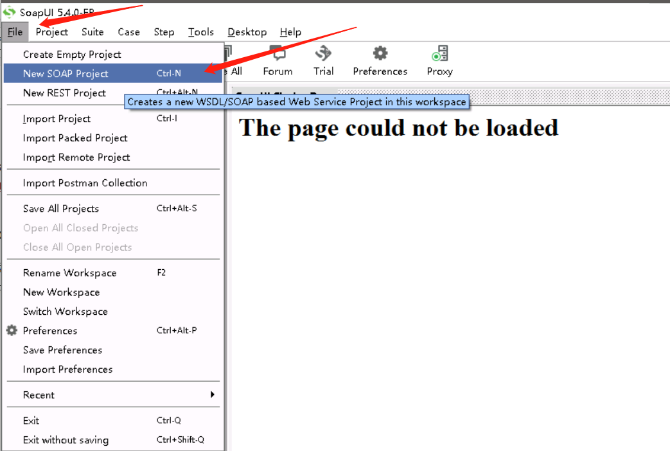
Task: Open the Forum toolbar icon
Action: [278, 61]
